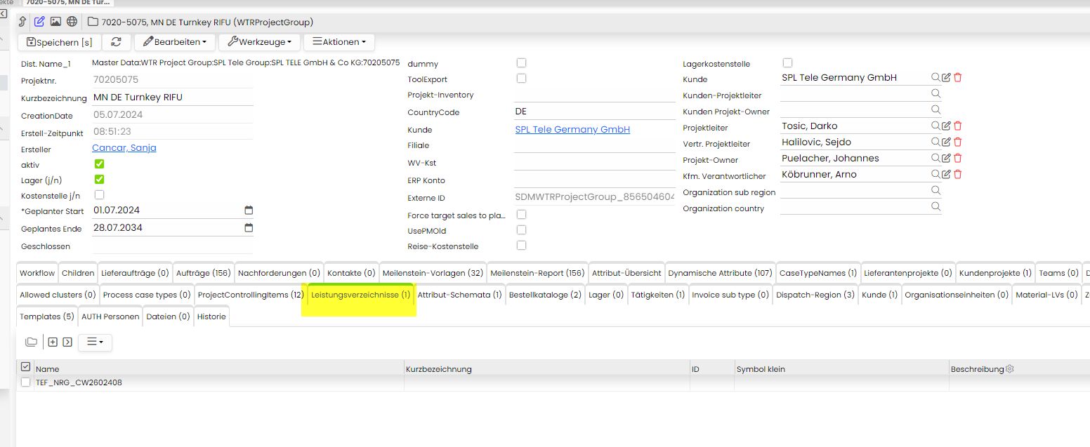This screenshot has height=447, width=1090.
Task: Click the image icon in header bar
Action: [x=55, y=22]
